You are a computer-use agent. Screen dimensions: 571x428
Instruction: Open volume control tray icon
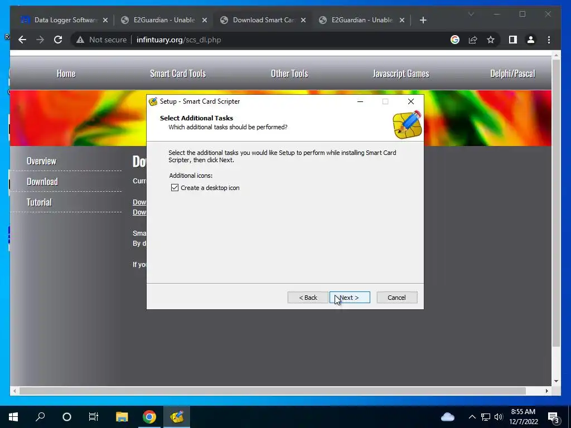pyautogui.click(x=499, y=417)
